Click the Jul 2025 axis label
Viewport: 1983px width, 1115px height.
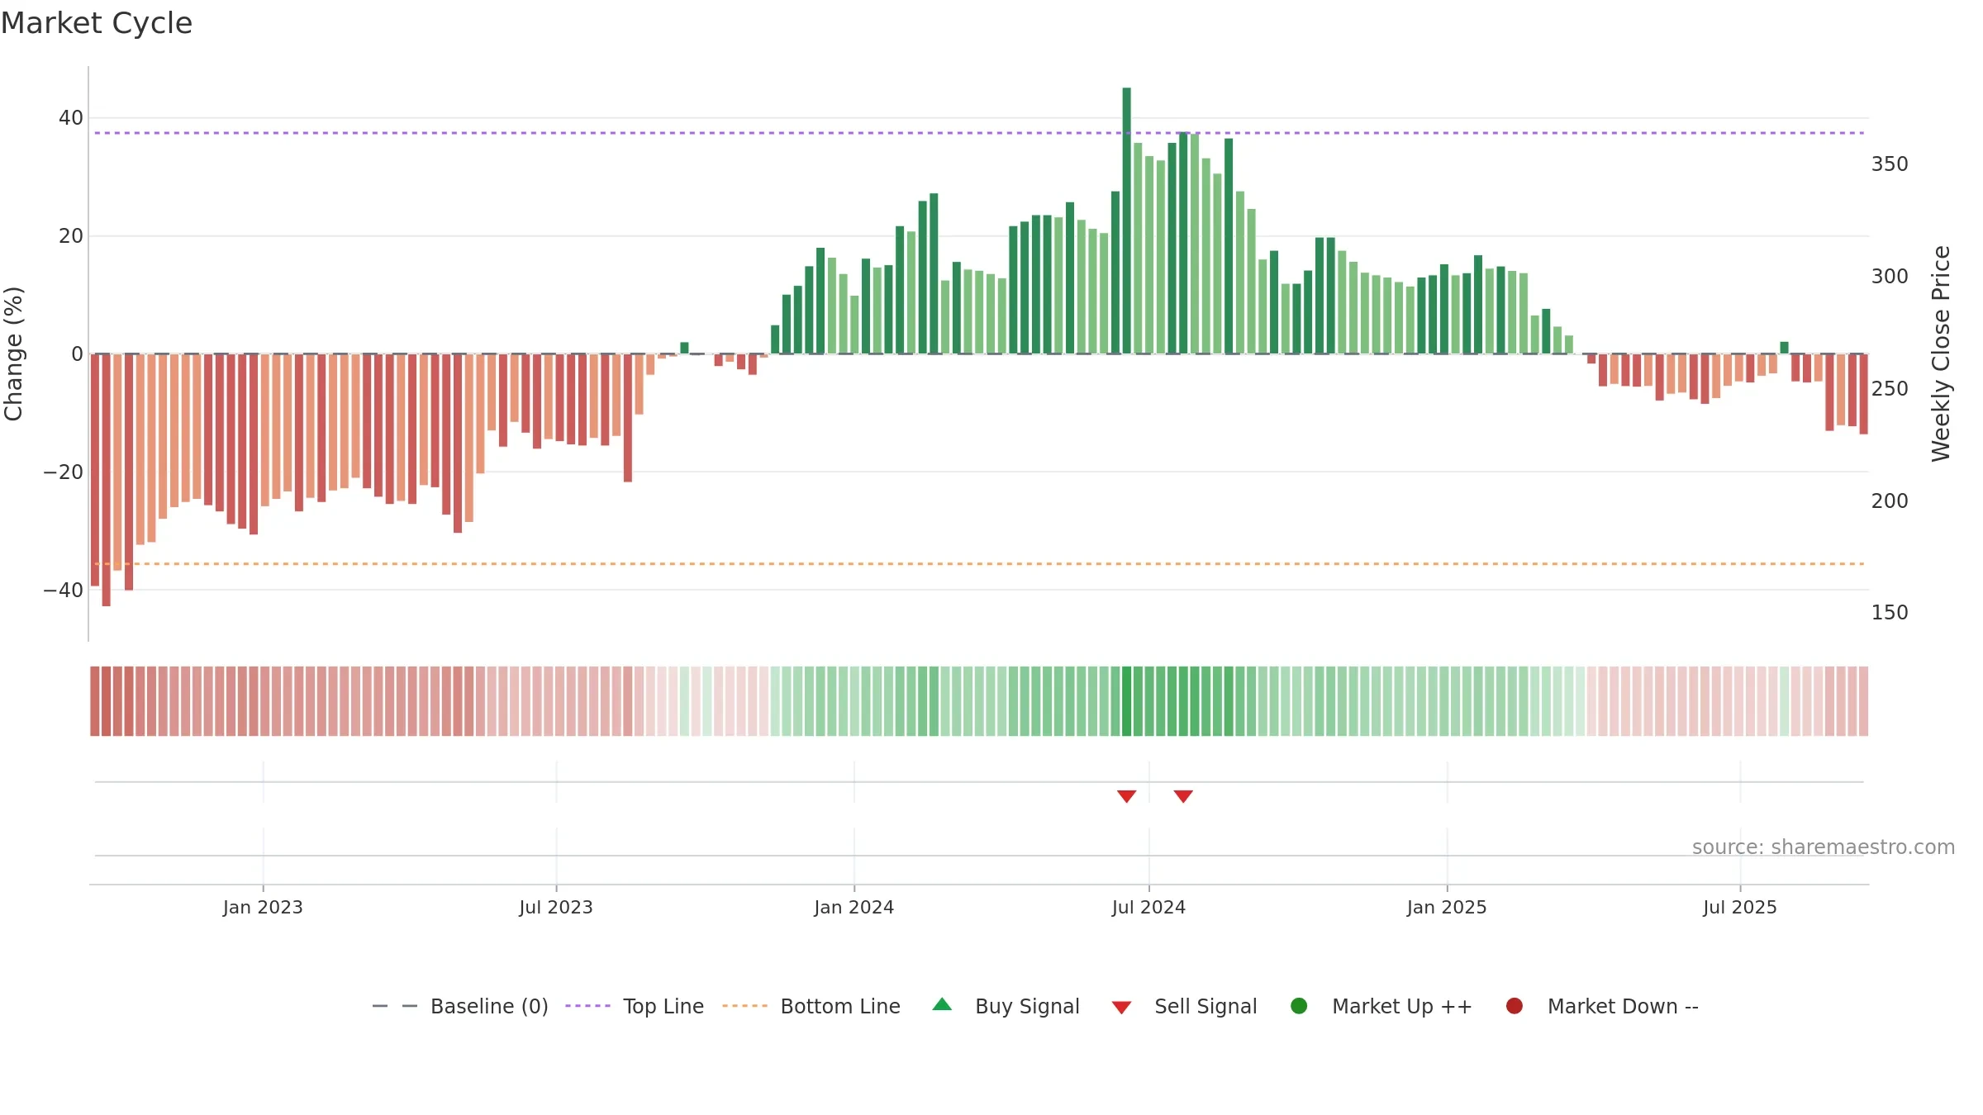[1740, 907]
